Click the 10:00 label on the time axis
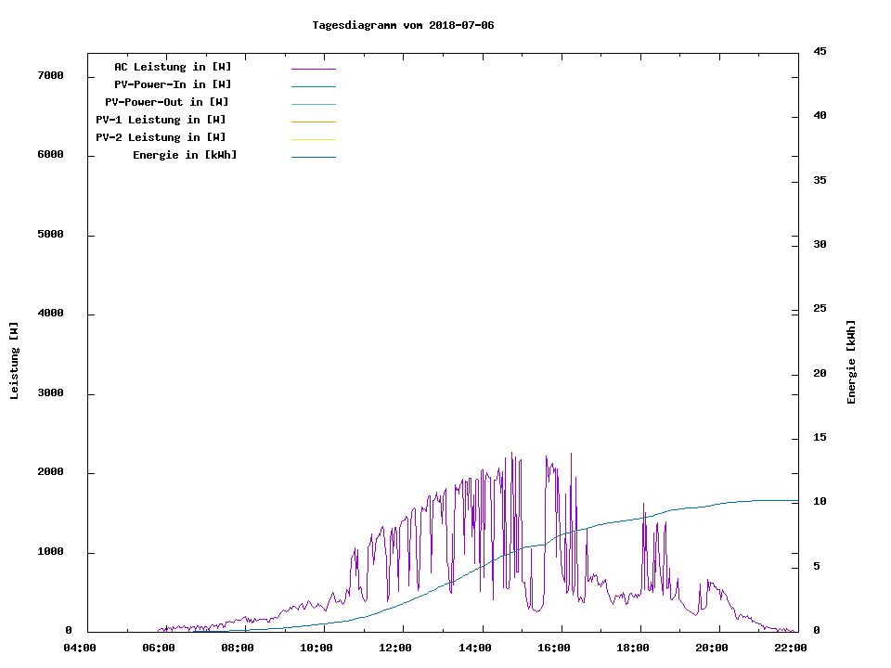The height and width of the screenshot is (668, 891). [316, 648]
